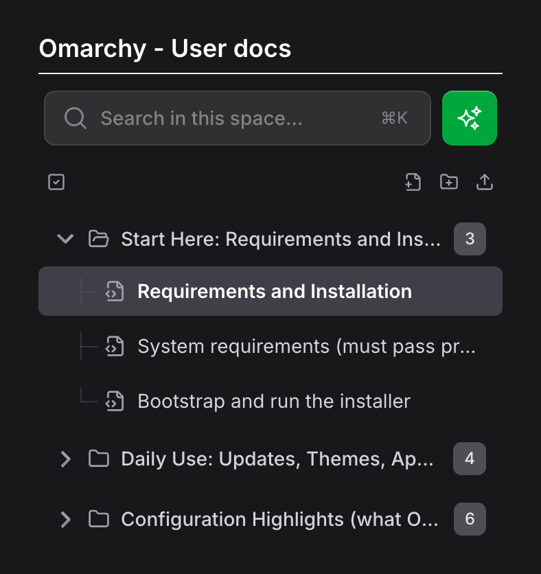The image size is (541, 574).
Task: Open Bootstrap and run the installer page
Action: 270,401
